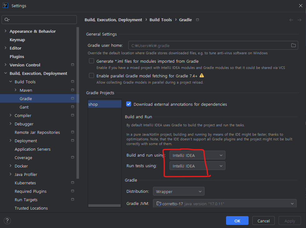This screenshot has width=306, height=228.
Task: Click the small icon after Gradle breadcrumb
Action: pos(197,19)
